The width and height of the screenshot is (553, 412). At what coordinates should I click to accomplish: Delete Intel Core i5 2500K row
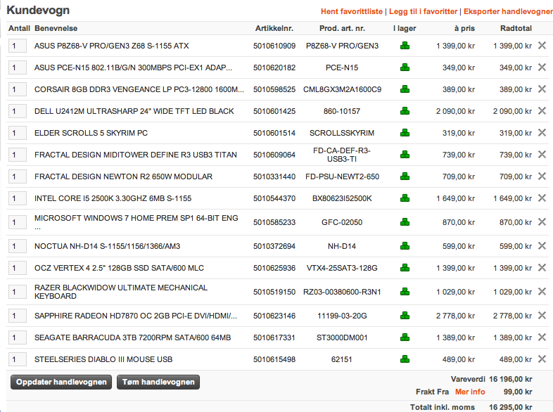pos(542,198)
